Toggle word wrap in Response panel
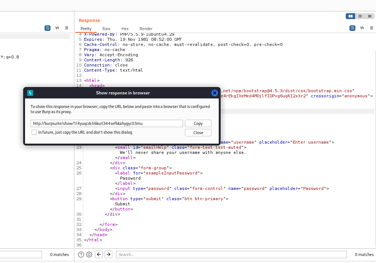 [352, 28]
